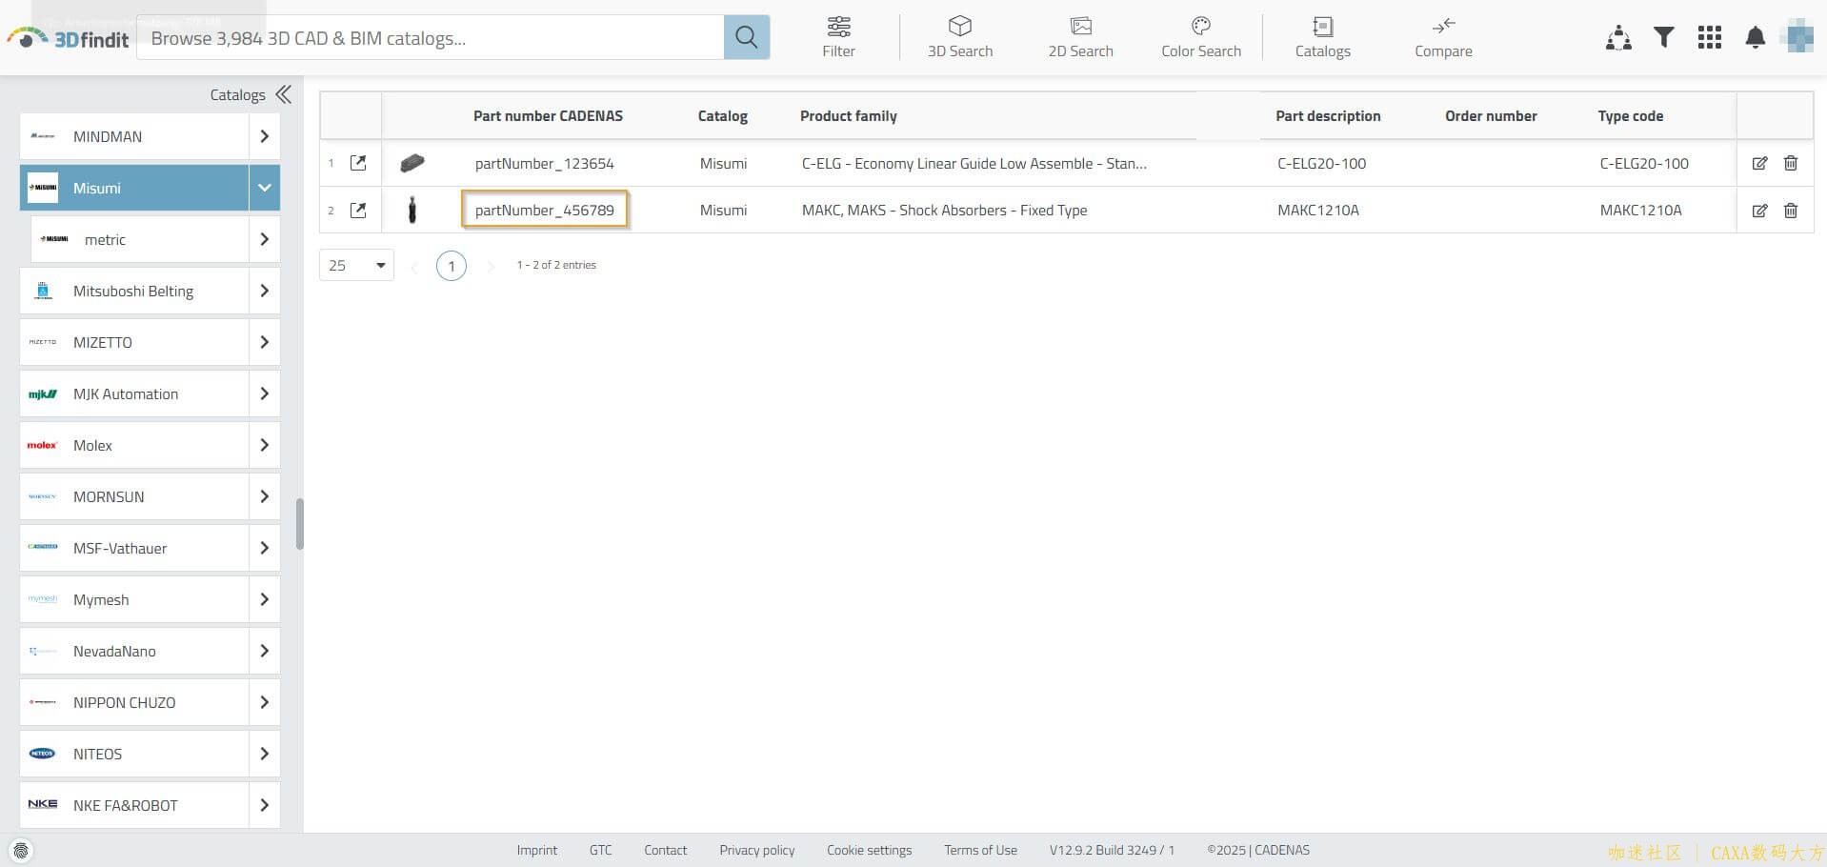Edit the partNumber_456789 row
Viewport: 1827px width, 867px height.
coord(1759,211)
